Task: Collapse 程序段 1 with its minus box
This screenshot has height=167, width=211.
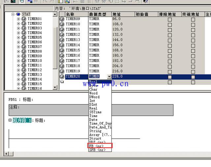Action: [10, 120]
